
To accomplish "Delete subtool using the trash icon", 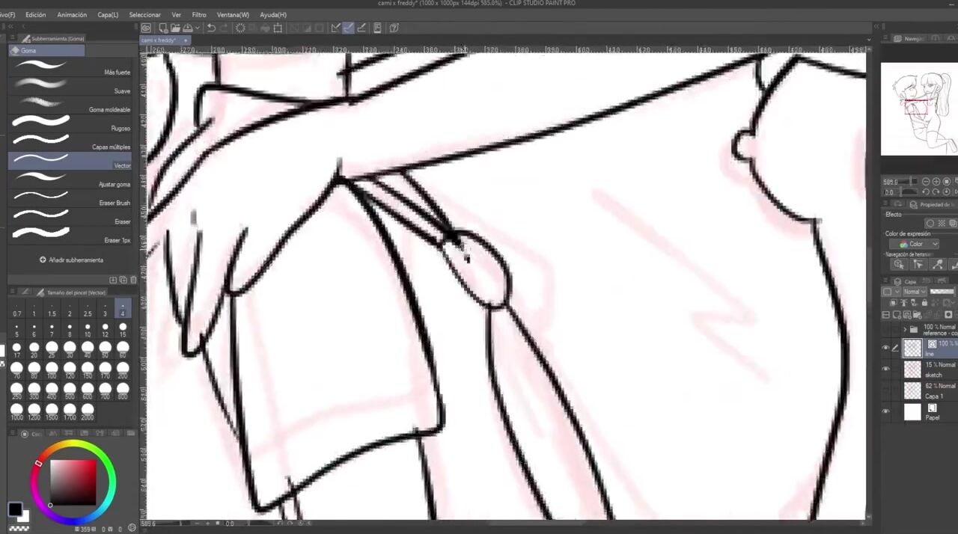I will [133, 280].
